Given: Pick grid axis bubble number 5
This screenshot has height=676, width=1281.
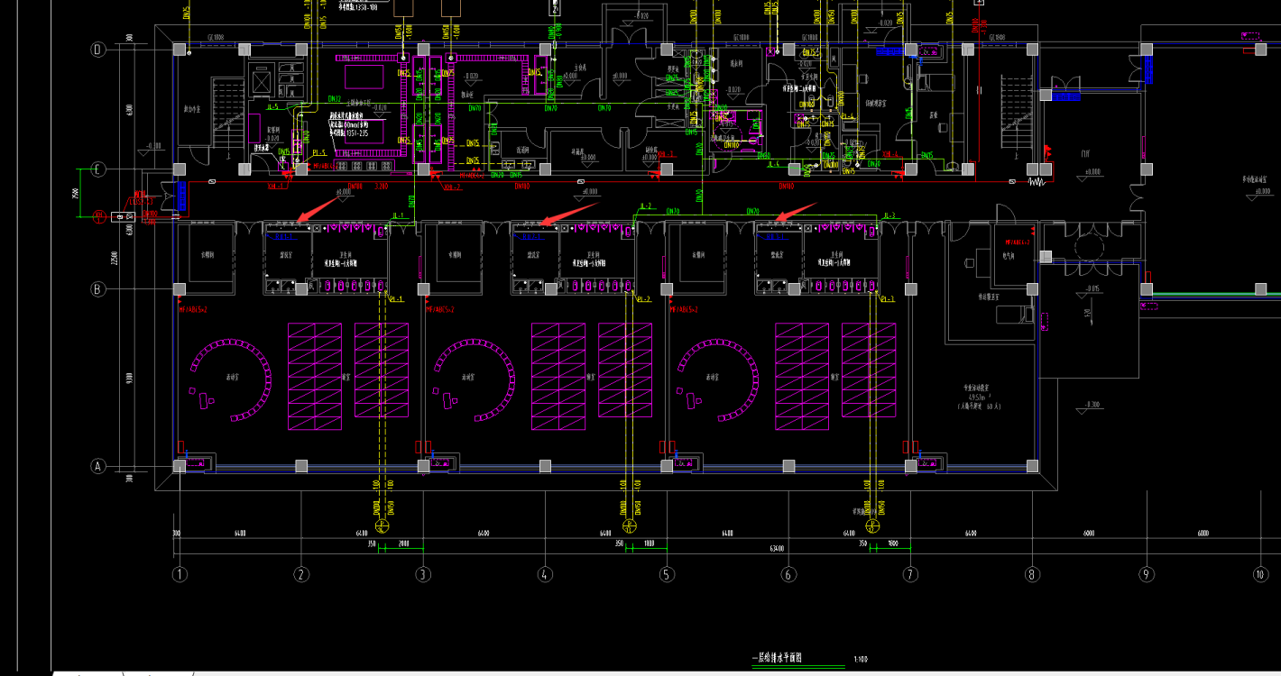Looking at the screenshot, I should point(667,574).
